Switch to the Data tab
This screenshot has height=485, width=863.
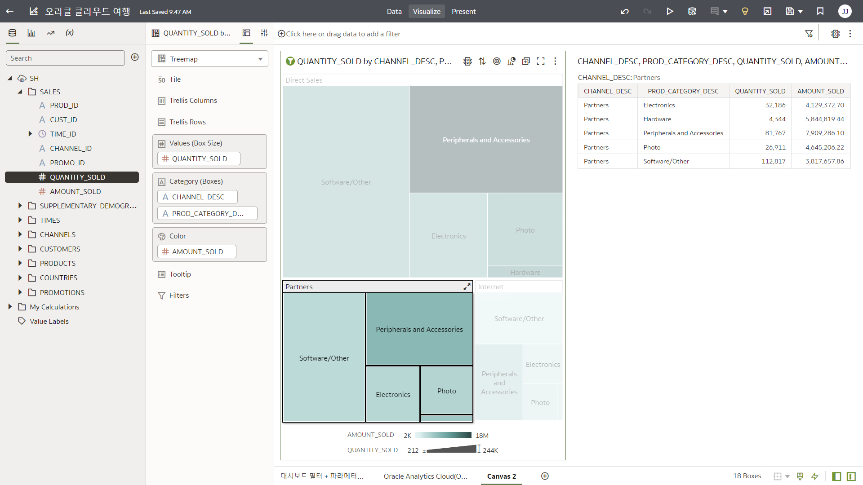click(394, 11)
